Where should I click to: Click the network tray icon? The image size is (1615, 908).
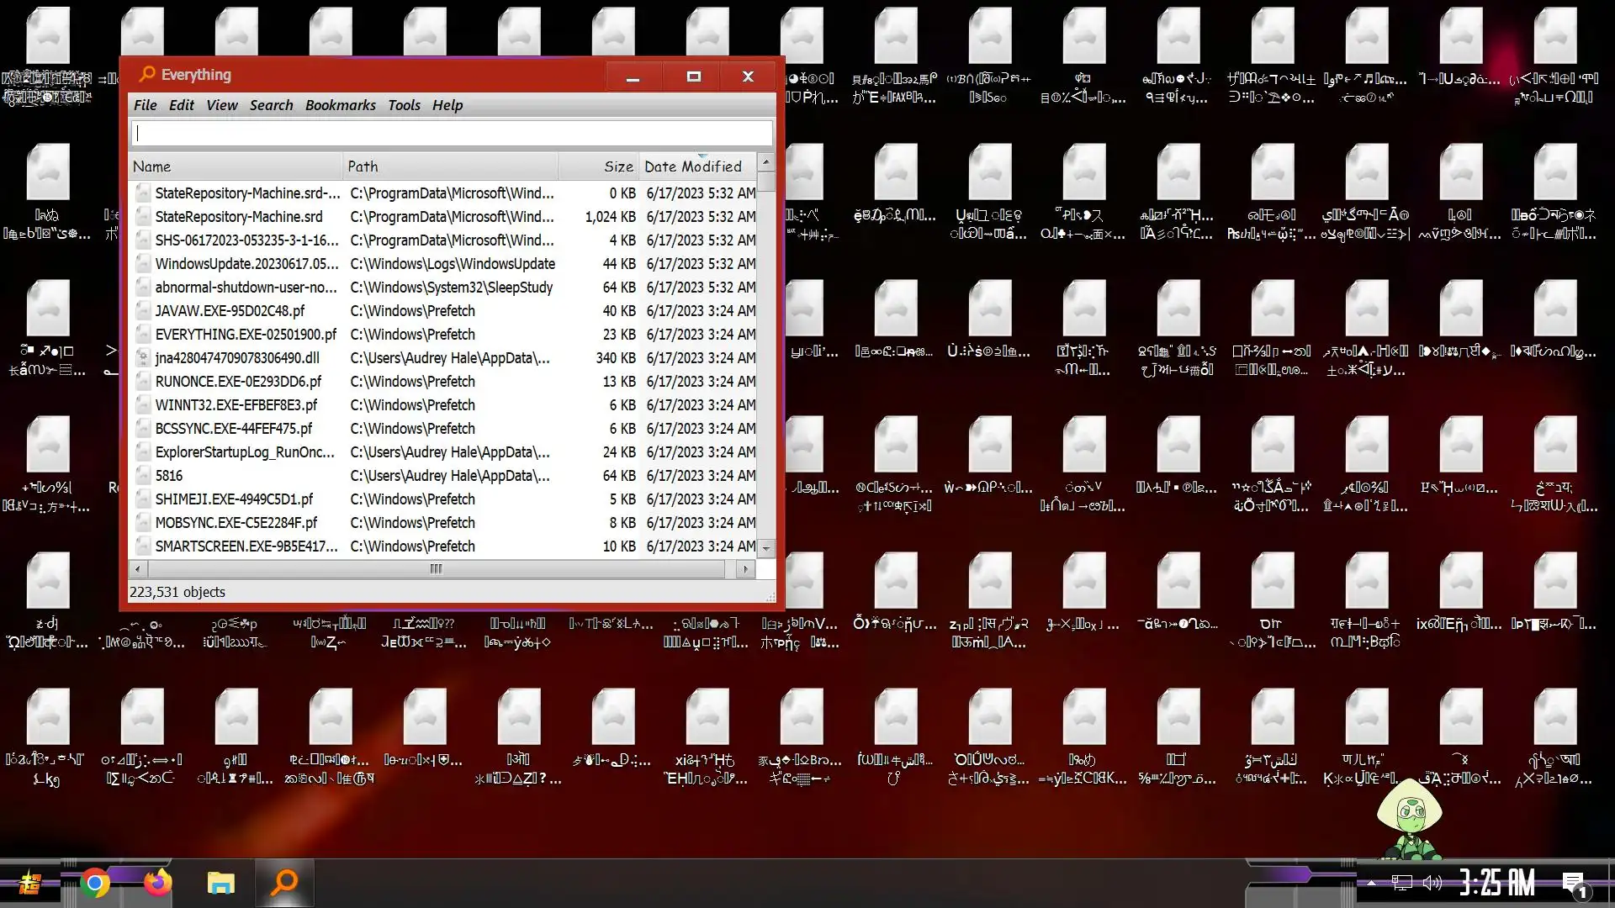coord(1401,883)
